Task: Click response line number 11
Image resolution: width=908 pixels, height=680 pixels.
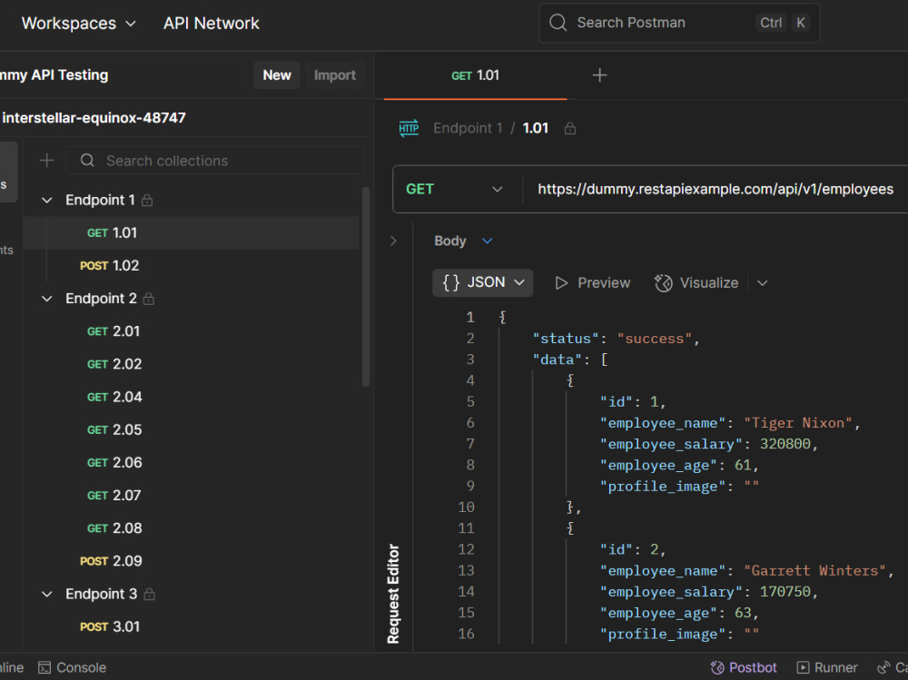Action: [x=466, y=528]
